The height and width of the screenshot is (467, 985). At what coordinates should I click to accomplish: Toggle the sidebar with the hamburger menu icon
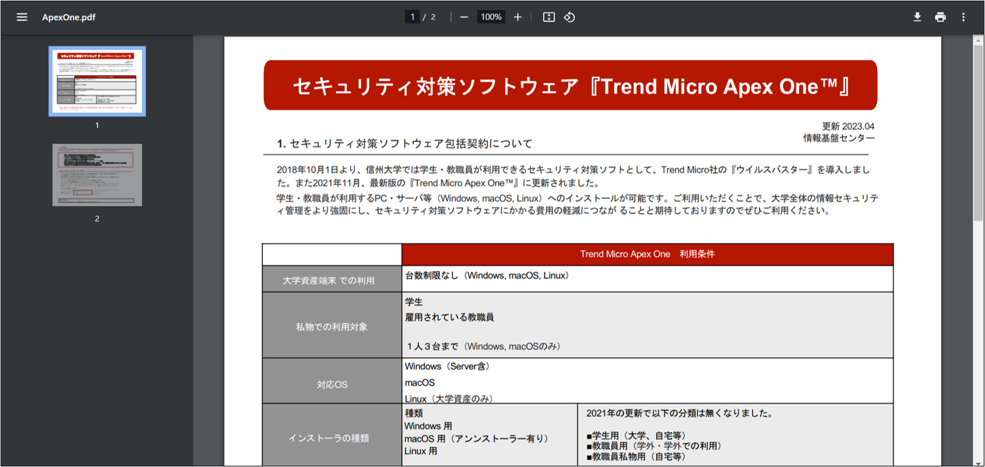[22, 17]
